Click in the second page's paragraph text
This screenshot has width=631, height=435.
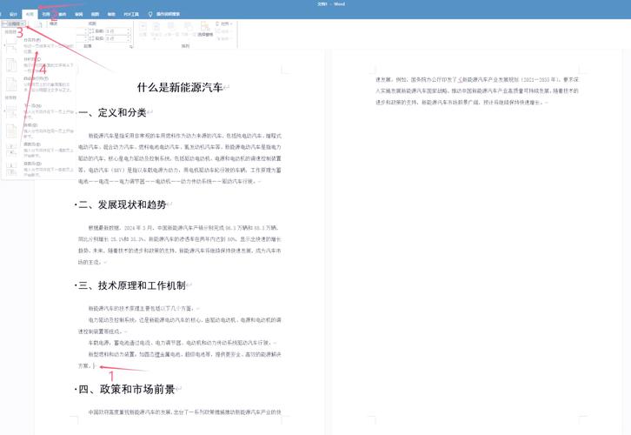[x=477, y=91]
